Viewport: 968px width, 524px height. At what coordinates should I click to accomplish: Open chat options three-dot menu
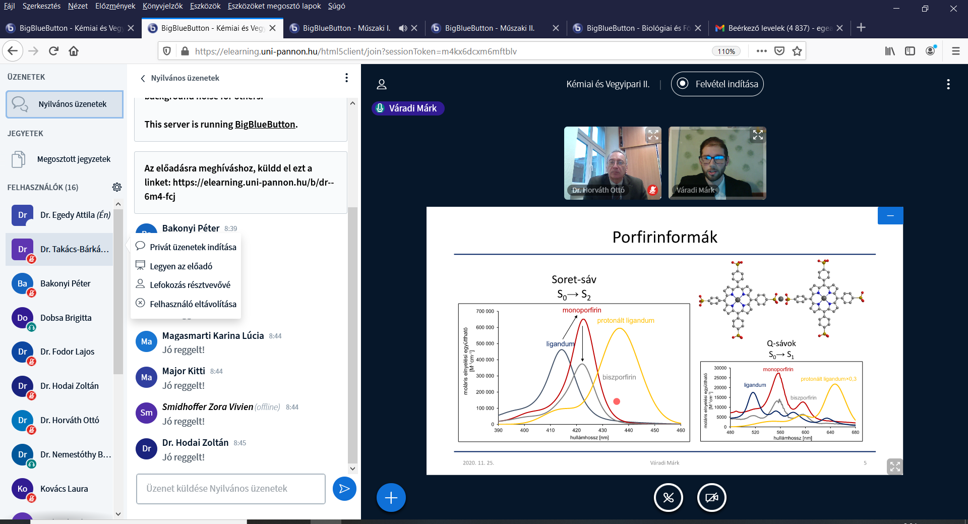pyautogui.click(x=346, y=78)
